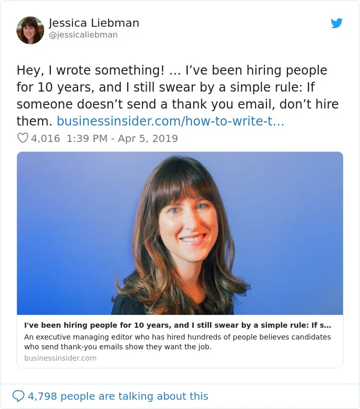
Task: Open the Jessica Liebman display name
Action: pos(94,23)
